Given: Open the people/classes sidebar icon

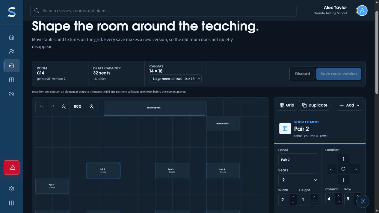Looking at the screenshot, I should 12,51.
